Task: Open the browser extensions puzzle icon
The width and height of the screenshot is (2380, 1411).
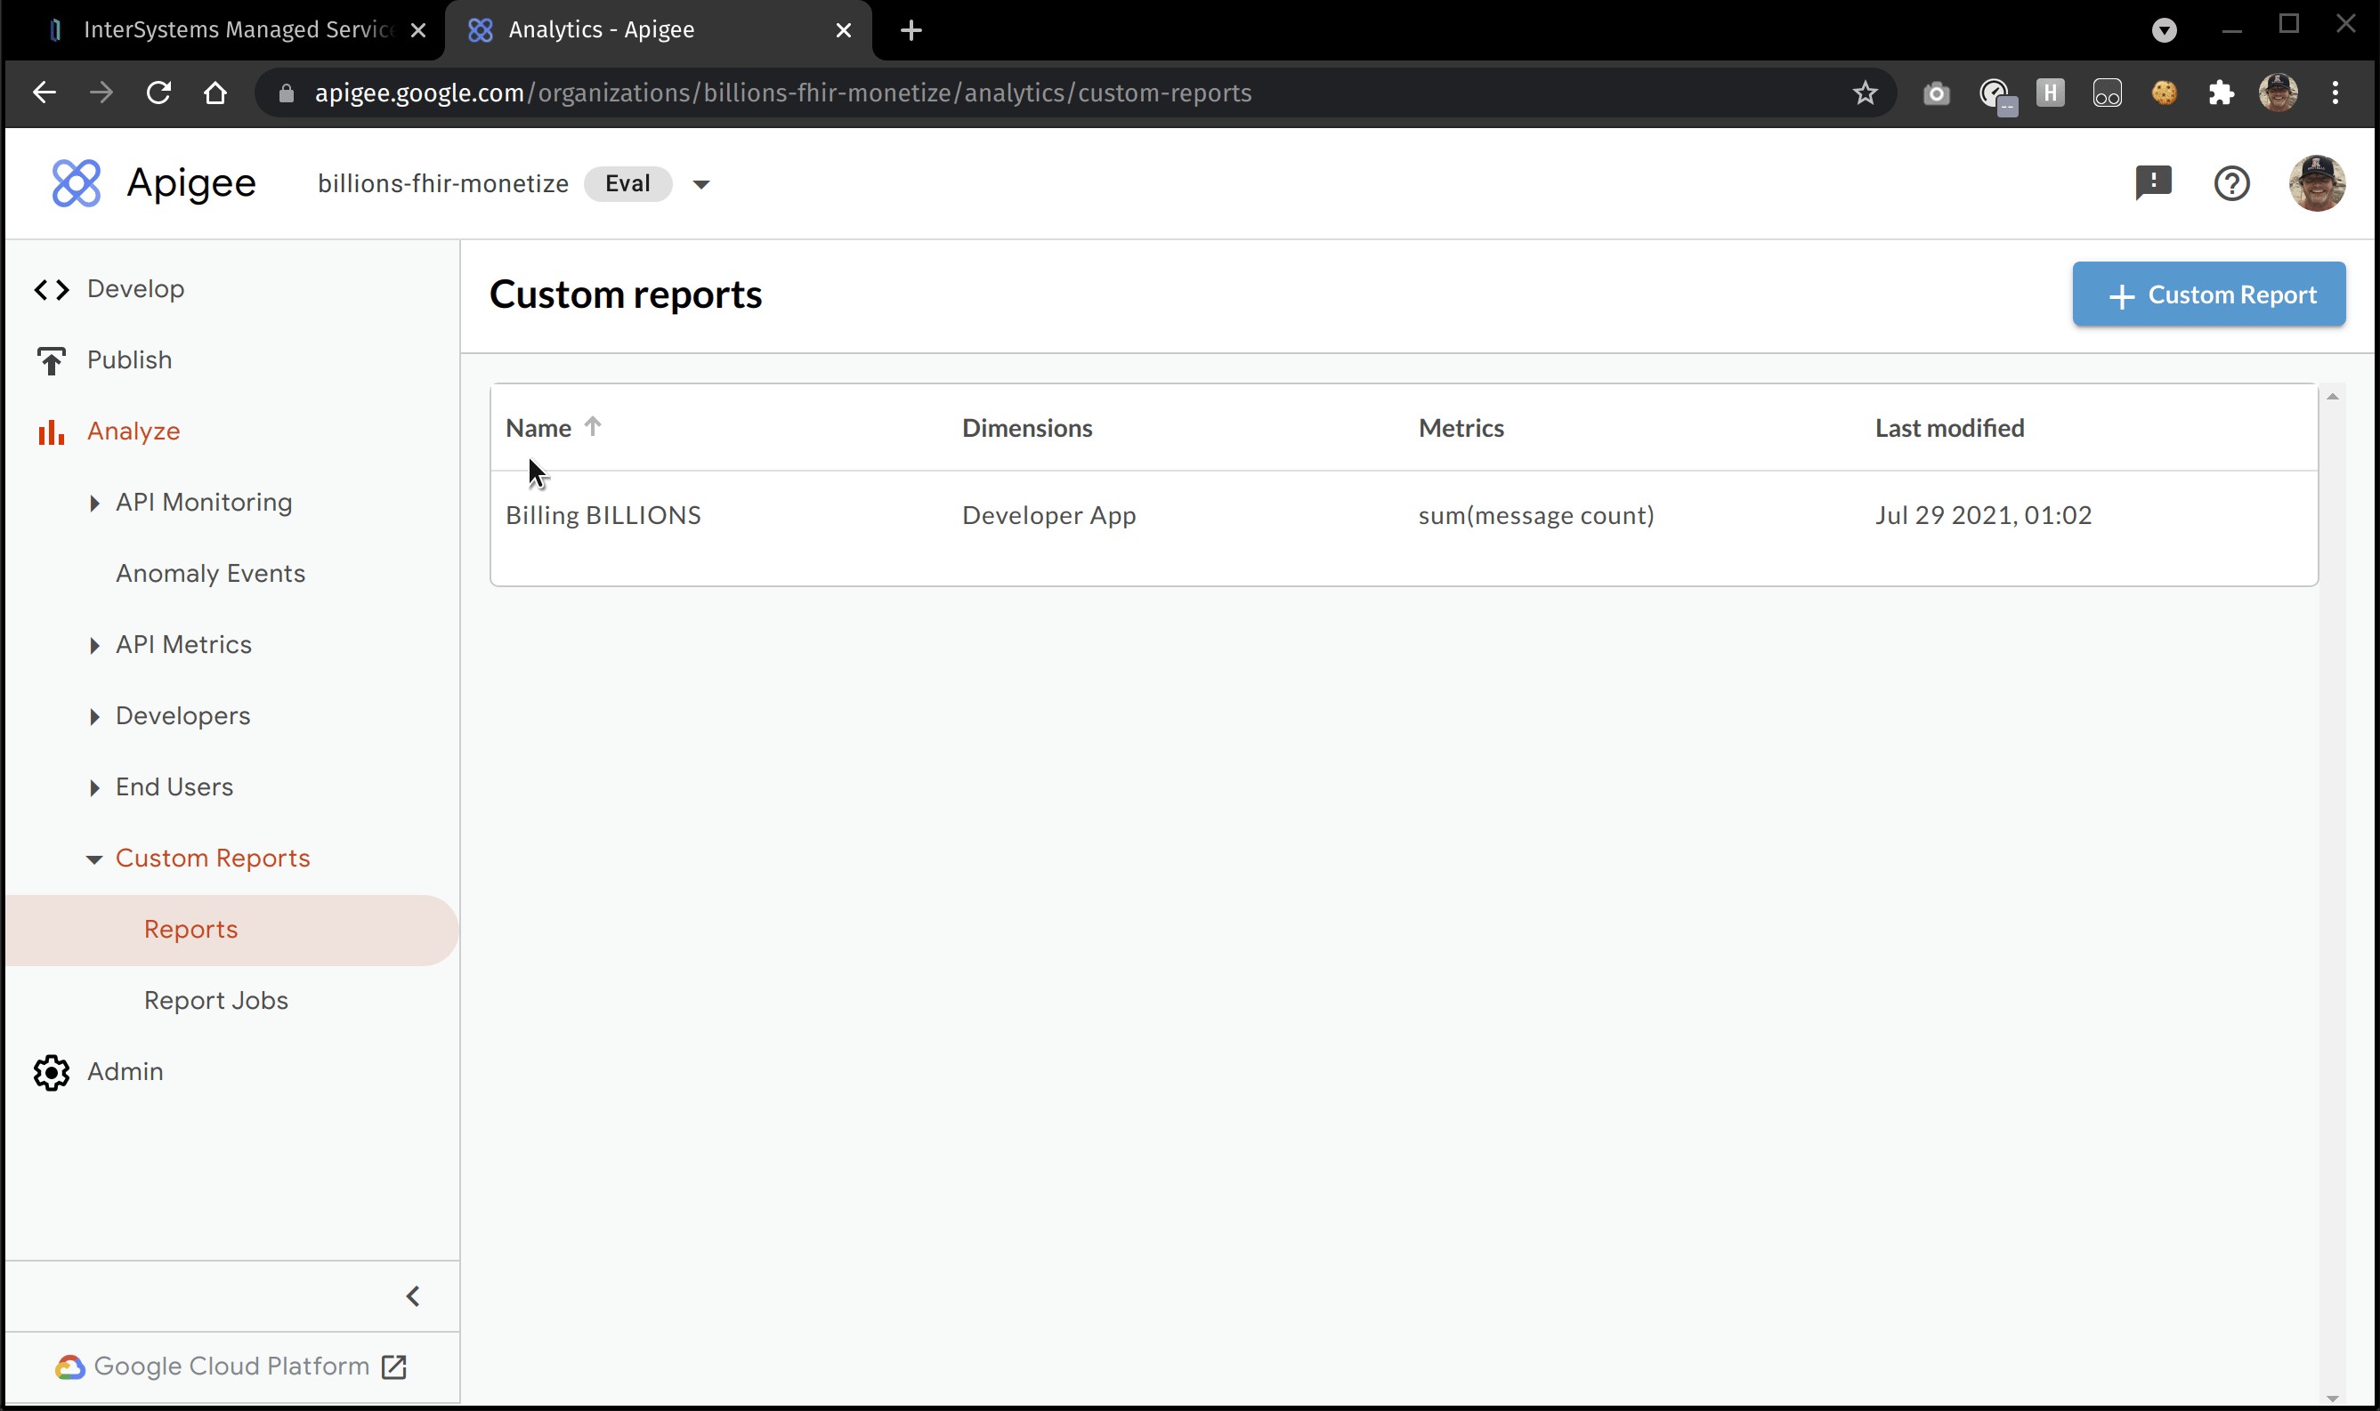Action: click(x=2222, y=93)
